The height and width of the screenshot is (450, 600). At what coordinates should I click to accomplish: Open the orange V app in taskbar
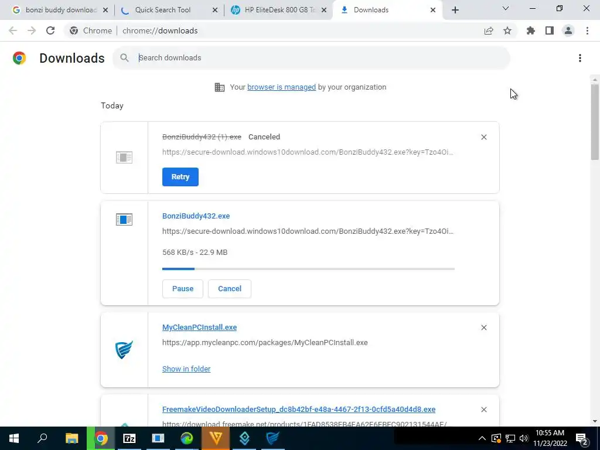216,438
